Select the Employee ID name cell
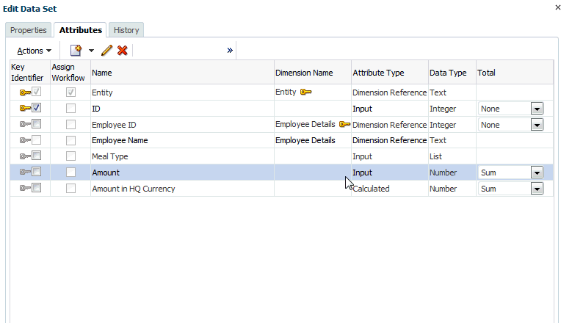561x323 pixels. click(x=182, y=125)
